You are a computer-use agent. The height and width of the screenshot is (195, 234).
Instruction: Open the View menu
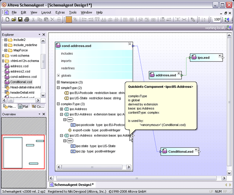(34, 12)
